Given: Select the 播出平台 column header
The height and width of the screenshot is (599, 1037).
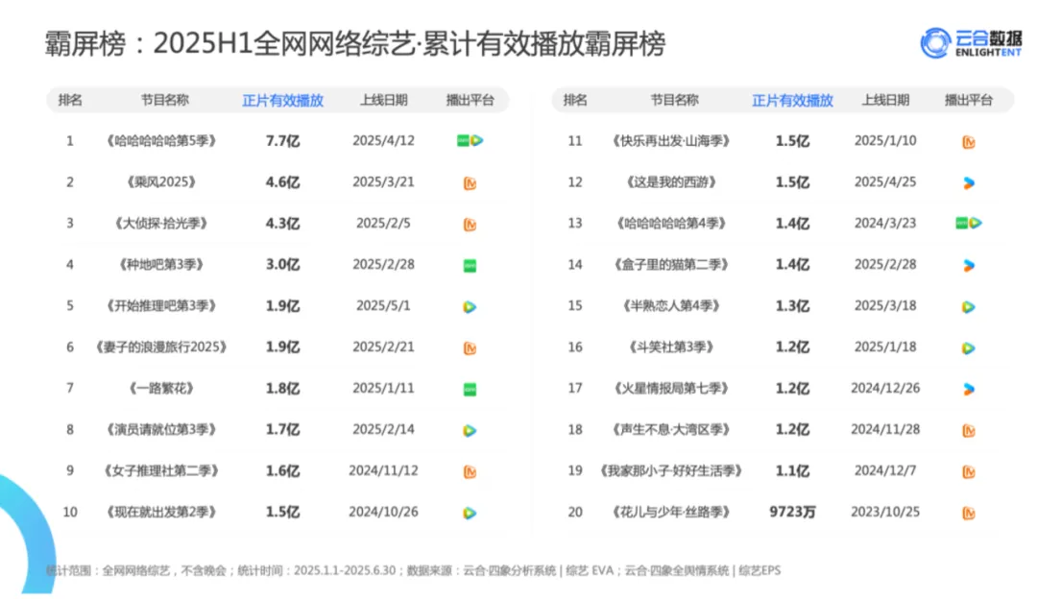Looking at the screenshot, I should (470, 99).
